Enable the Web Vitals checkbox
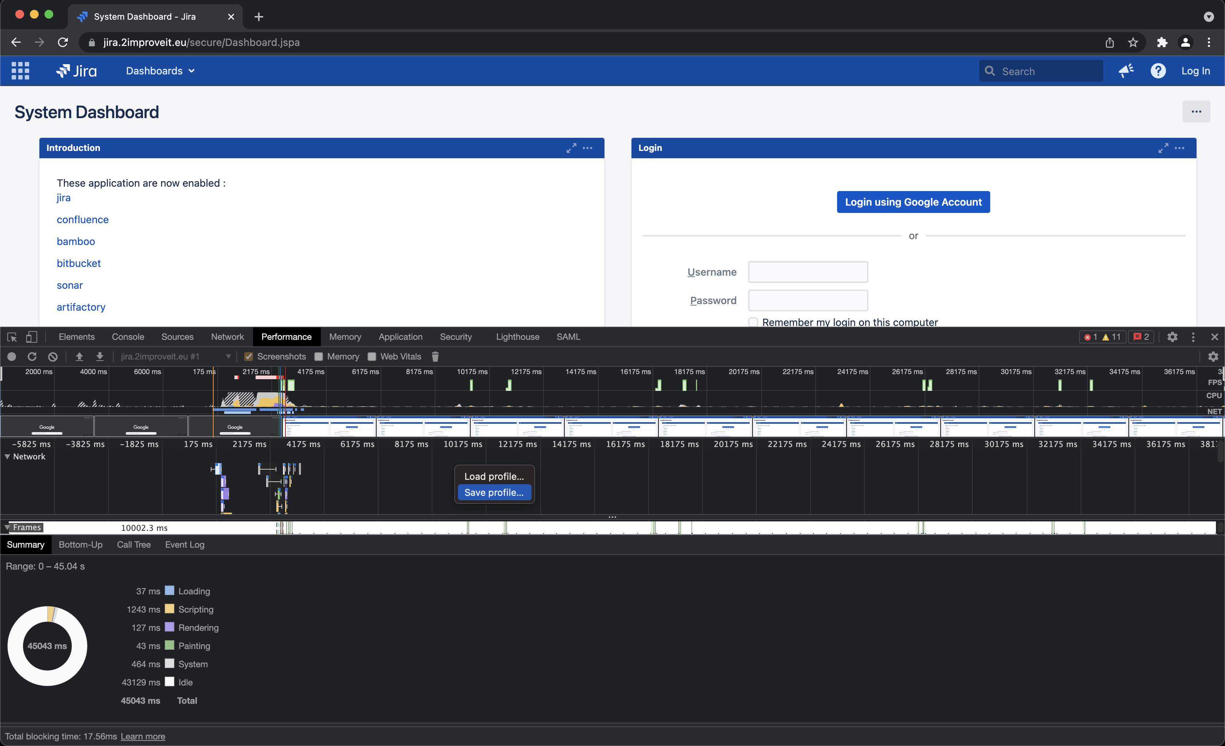This screenshot has height=746, width=1225. (x=372, y=357)
